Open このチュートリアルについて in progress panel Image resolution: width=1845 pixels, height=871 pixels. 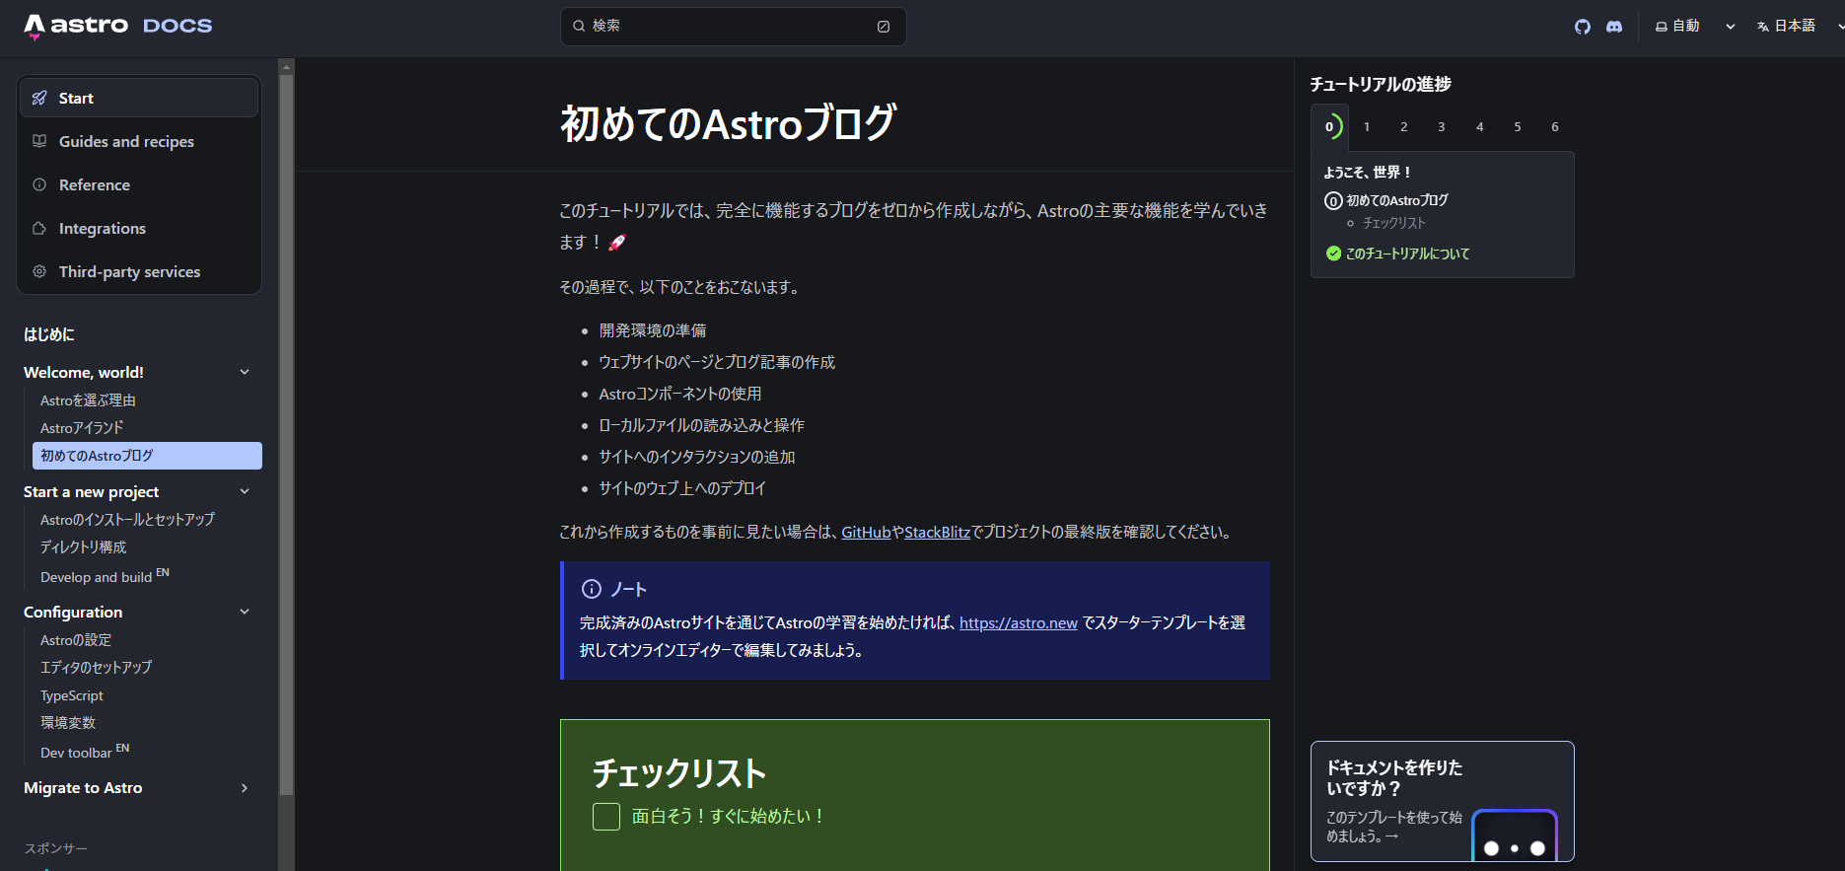pos(1407,254)
